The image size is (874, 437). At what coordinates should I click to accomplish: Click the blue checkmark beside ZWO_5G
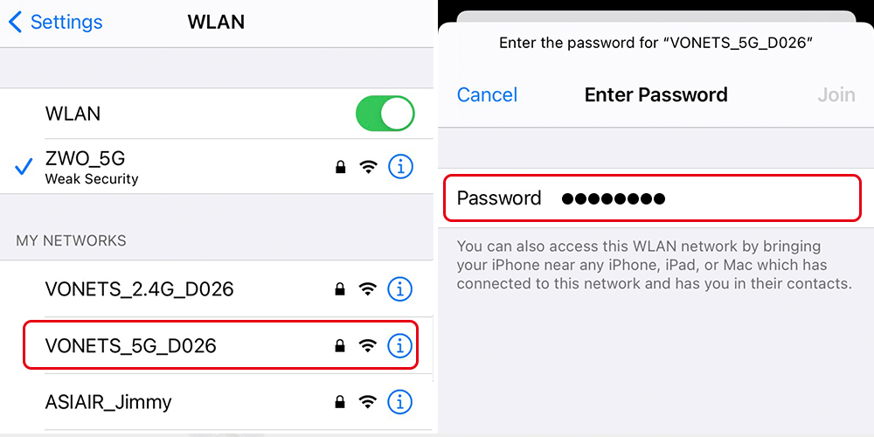pyautogui.click(x=24, y=167)
